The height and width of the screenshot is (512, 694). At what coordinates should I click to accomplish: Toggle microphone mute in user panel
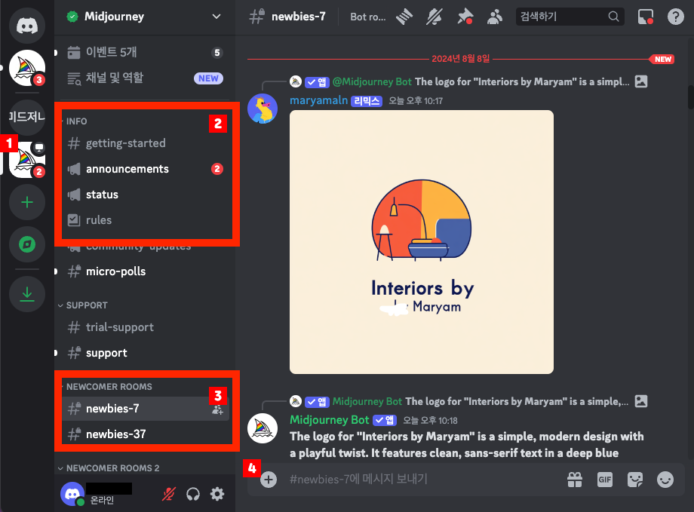point(169,494)
